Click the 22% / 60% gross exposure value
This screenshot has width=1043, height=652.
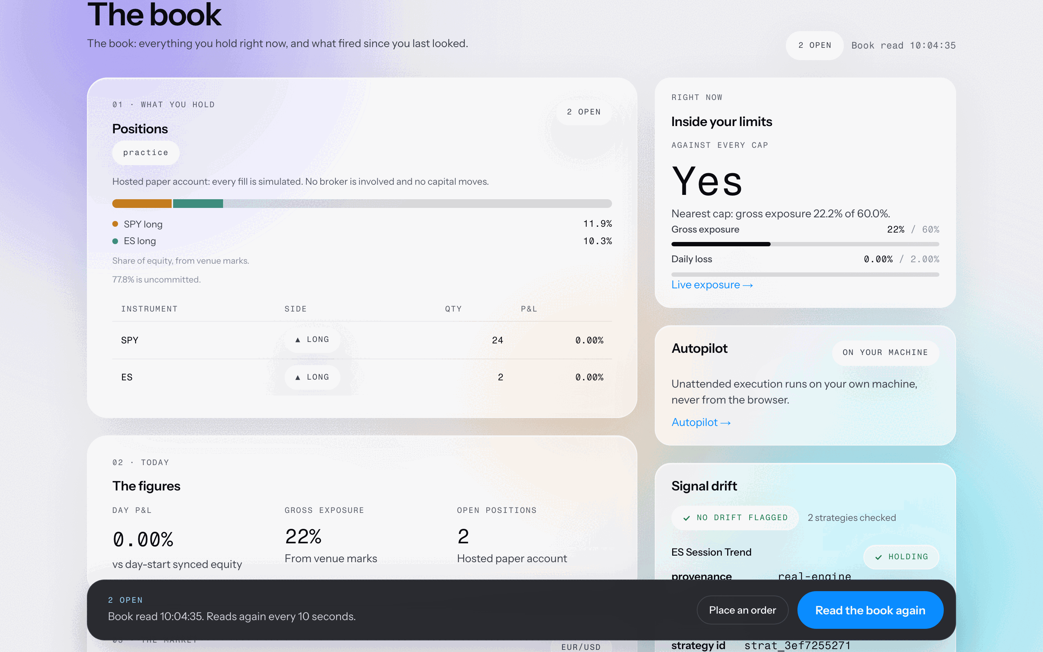[913, 229]
